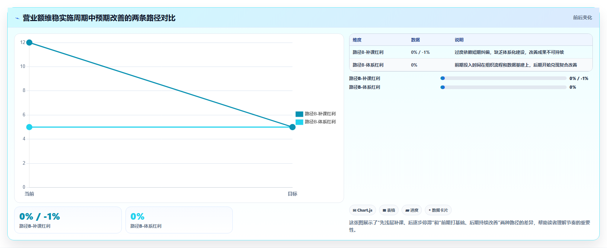Image resolution: width=607 pixels, height=248 pixels.
Task: Toggle the 路径B-补课红利 legend color box
Action: point(299,114)
